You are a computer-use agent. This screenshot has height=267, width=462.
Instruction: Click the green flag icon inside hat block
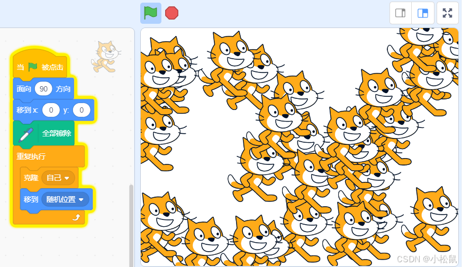point(33,67)
